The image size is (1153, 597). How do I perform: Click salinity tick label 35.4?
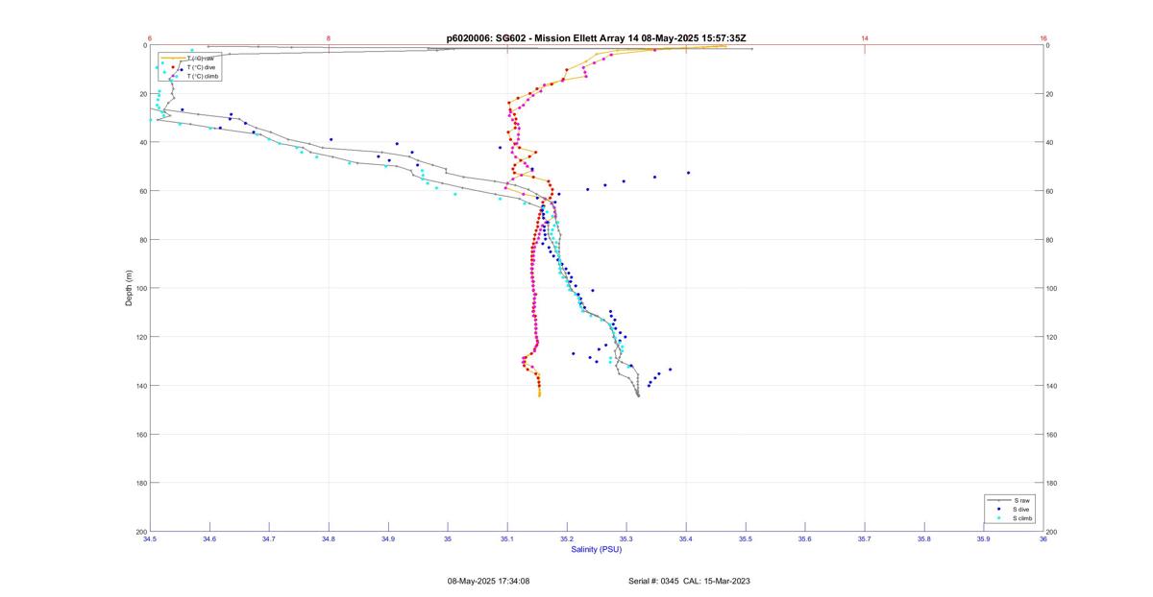686,539
